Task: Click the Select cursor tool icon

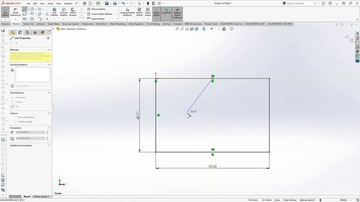Action: pos(139,3)
